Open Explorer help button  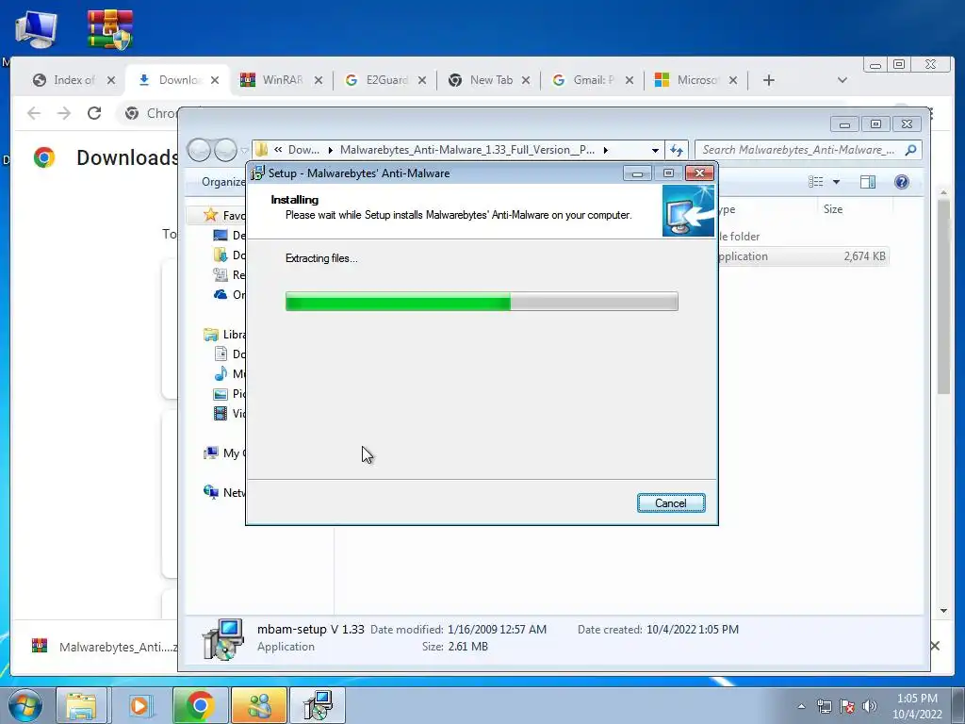[x=902, y=182]
